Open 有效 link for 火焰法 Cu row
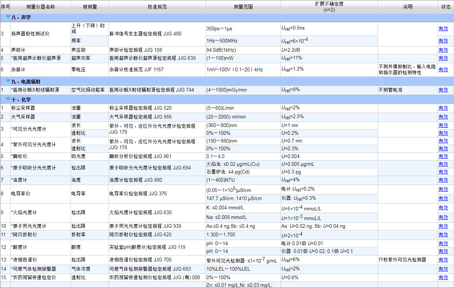 (x=443, y=164)
